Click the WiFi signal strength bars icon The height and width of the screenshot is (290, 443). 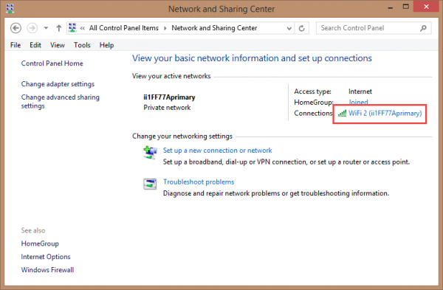[x=342, y=114]
